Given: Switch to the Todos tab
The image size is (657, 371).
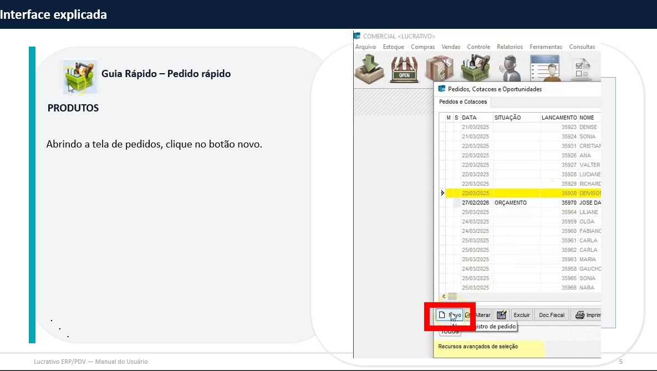Looking at the screenshot, I should coord(449,332).
